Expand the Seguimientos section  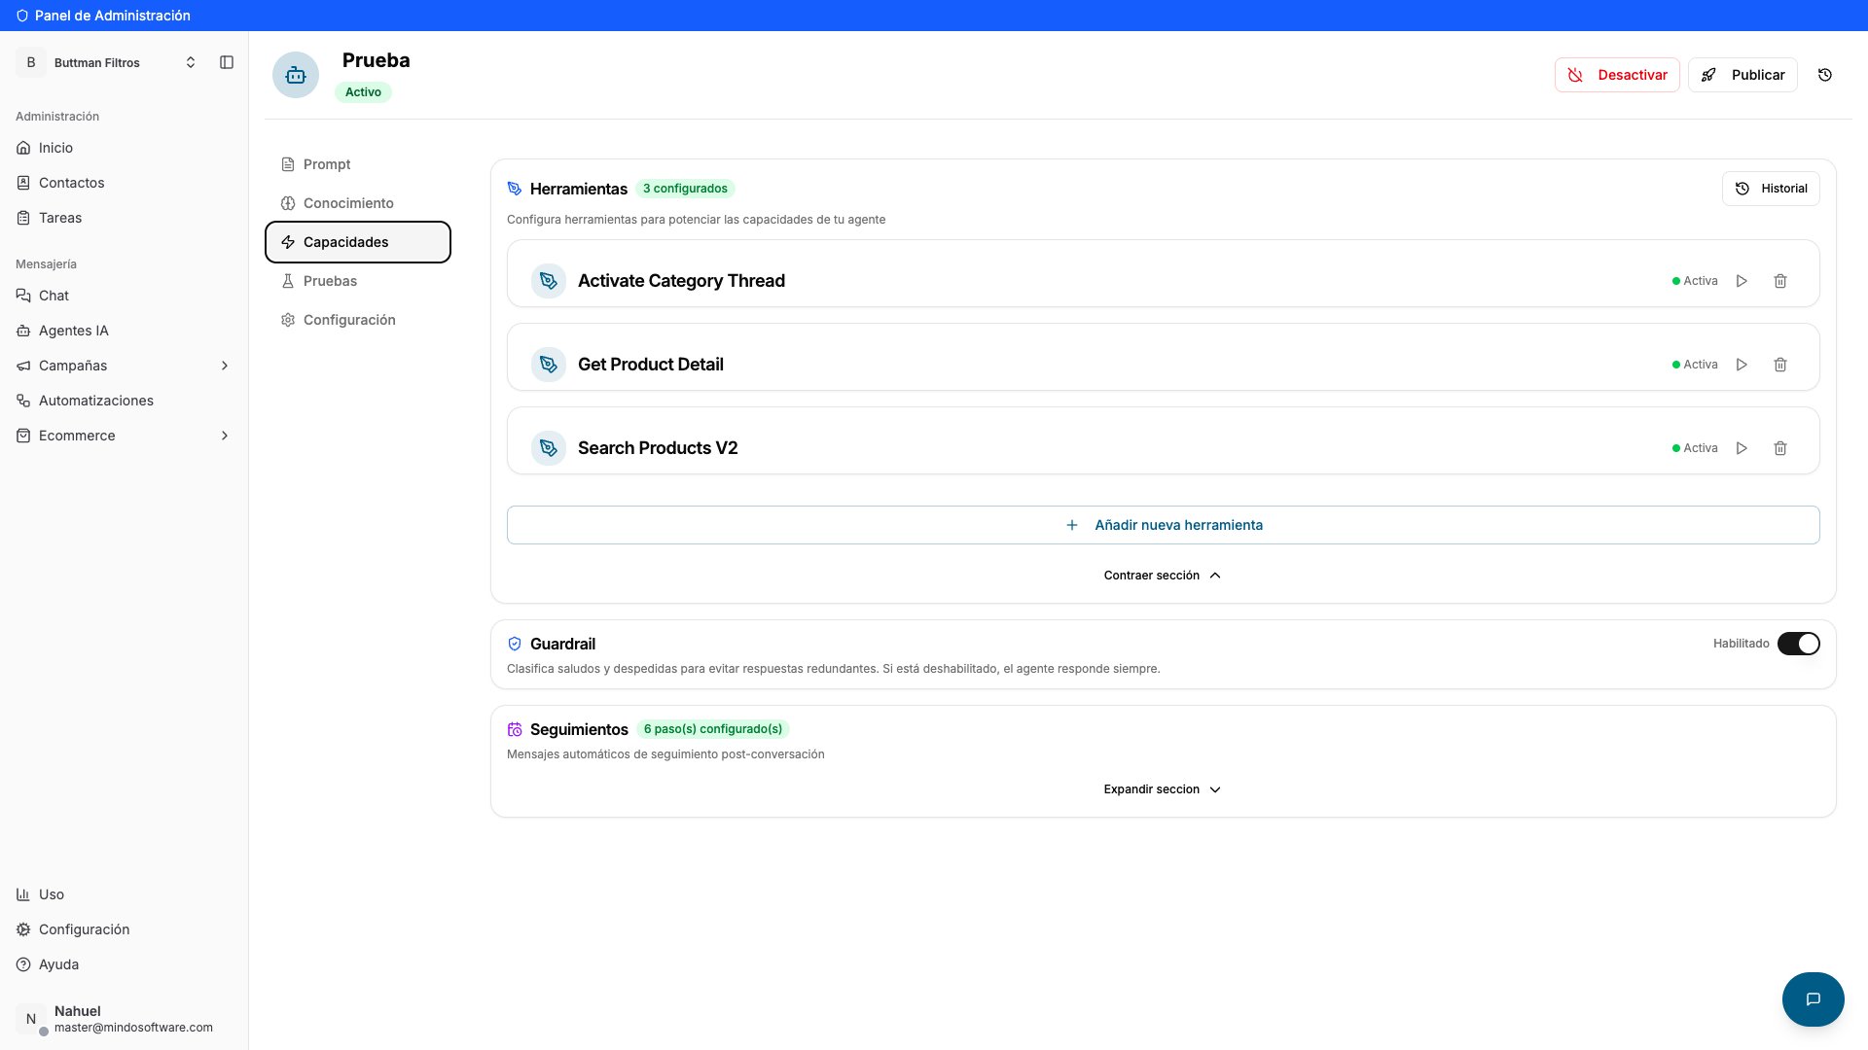pyautogui.click(x=1163, y=789)
